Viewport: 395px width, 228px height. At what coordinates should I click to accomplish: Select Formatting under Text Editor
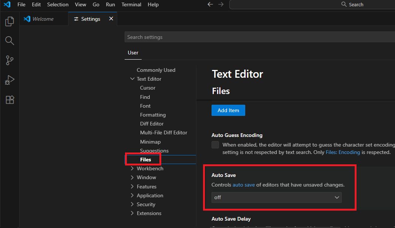click(153, 115)
